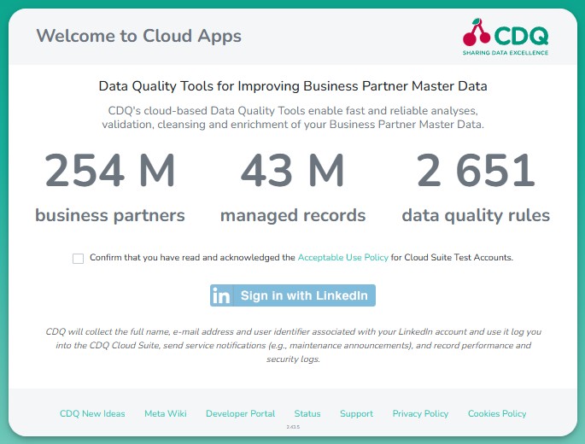Click the '43 M' statistic
Viewport: 585px width, 444px height.
click(x=292, y=170)
